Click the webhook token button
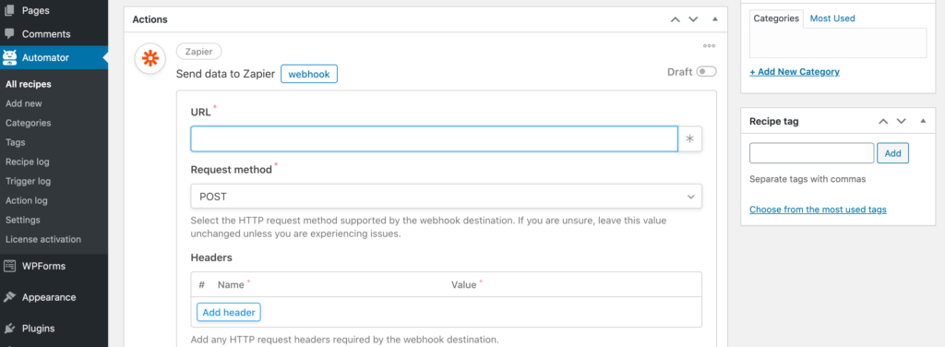Viewport: 945px width, 347px height. pos(309,74)
